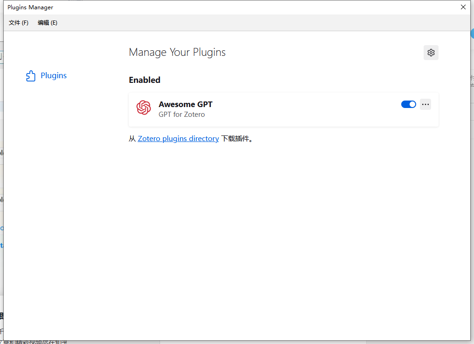Click the GPT for Zotero description
The image size is (474, 344).
(x=181, y=115)
